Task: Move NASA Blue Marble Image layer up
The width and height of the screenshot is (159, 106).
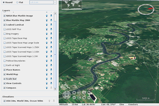Action: click(x=47, y=16)
